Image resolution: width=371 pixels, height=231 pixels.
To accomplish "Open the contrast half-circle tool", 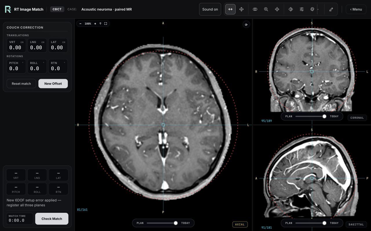I will click(x=291, y=9).
